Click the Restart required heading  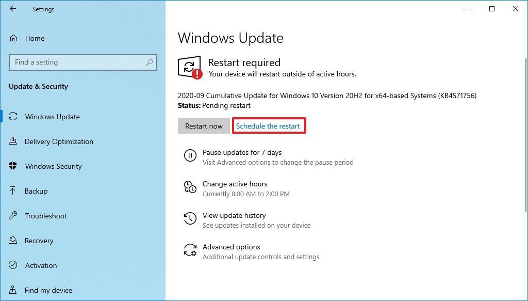(244, 62)
